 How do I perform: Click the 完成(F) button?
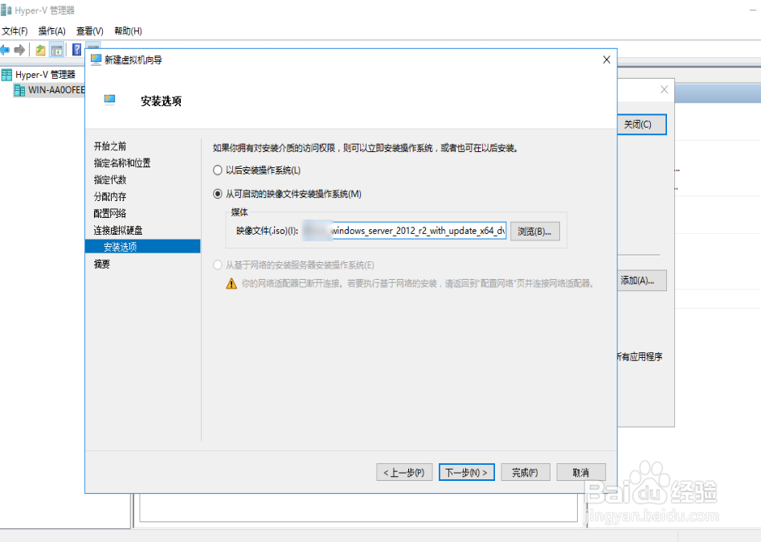[x=525, y=472]
